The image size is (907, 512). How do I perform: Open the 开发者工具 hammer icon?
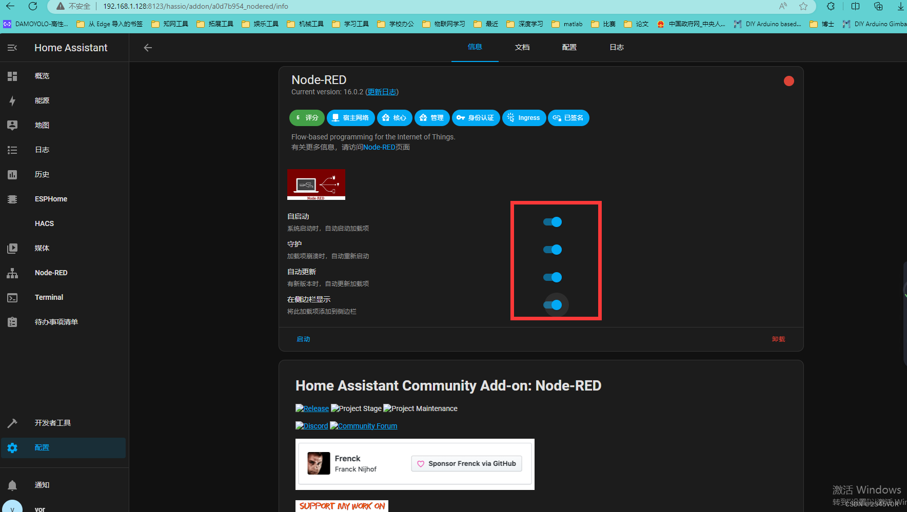12,423
